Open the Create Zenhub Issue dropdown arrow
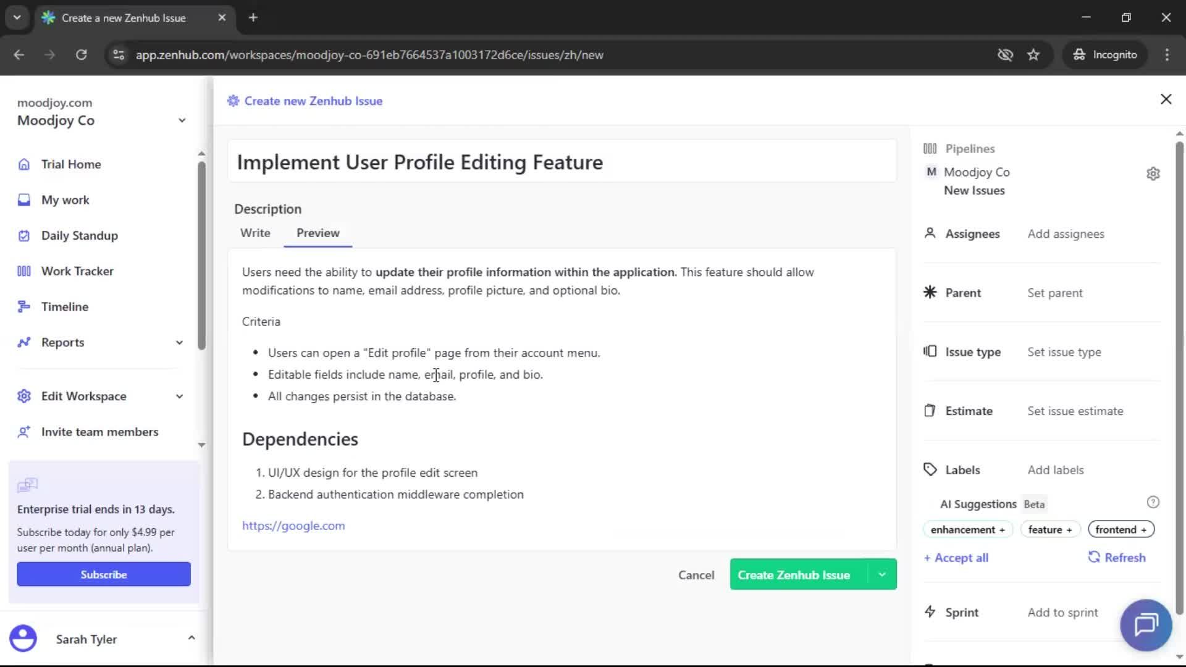The width and height of the screenshot is (1186, 667). [x=882, y=574]
